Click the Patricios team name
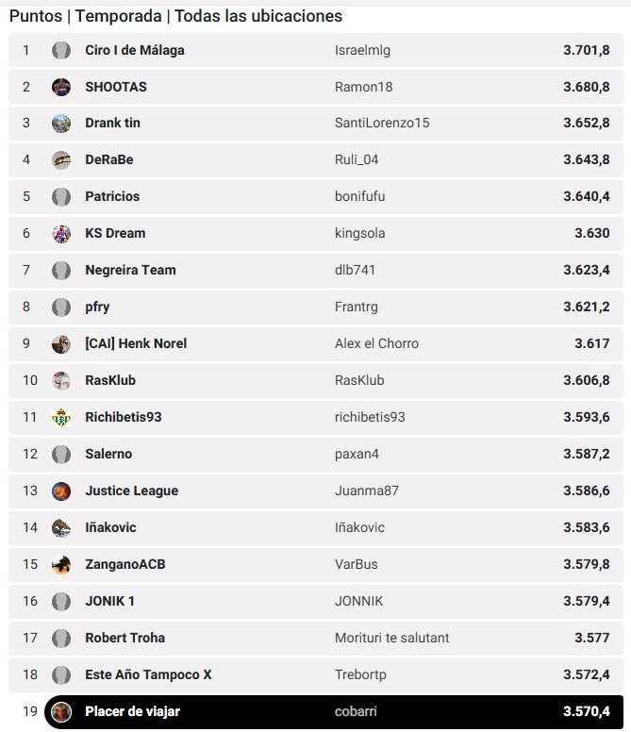 pos(112,197)
